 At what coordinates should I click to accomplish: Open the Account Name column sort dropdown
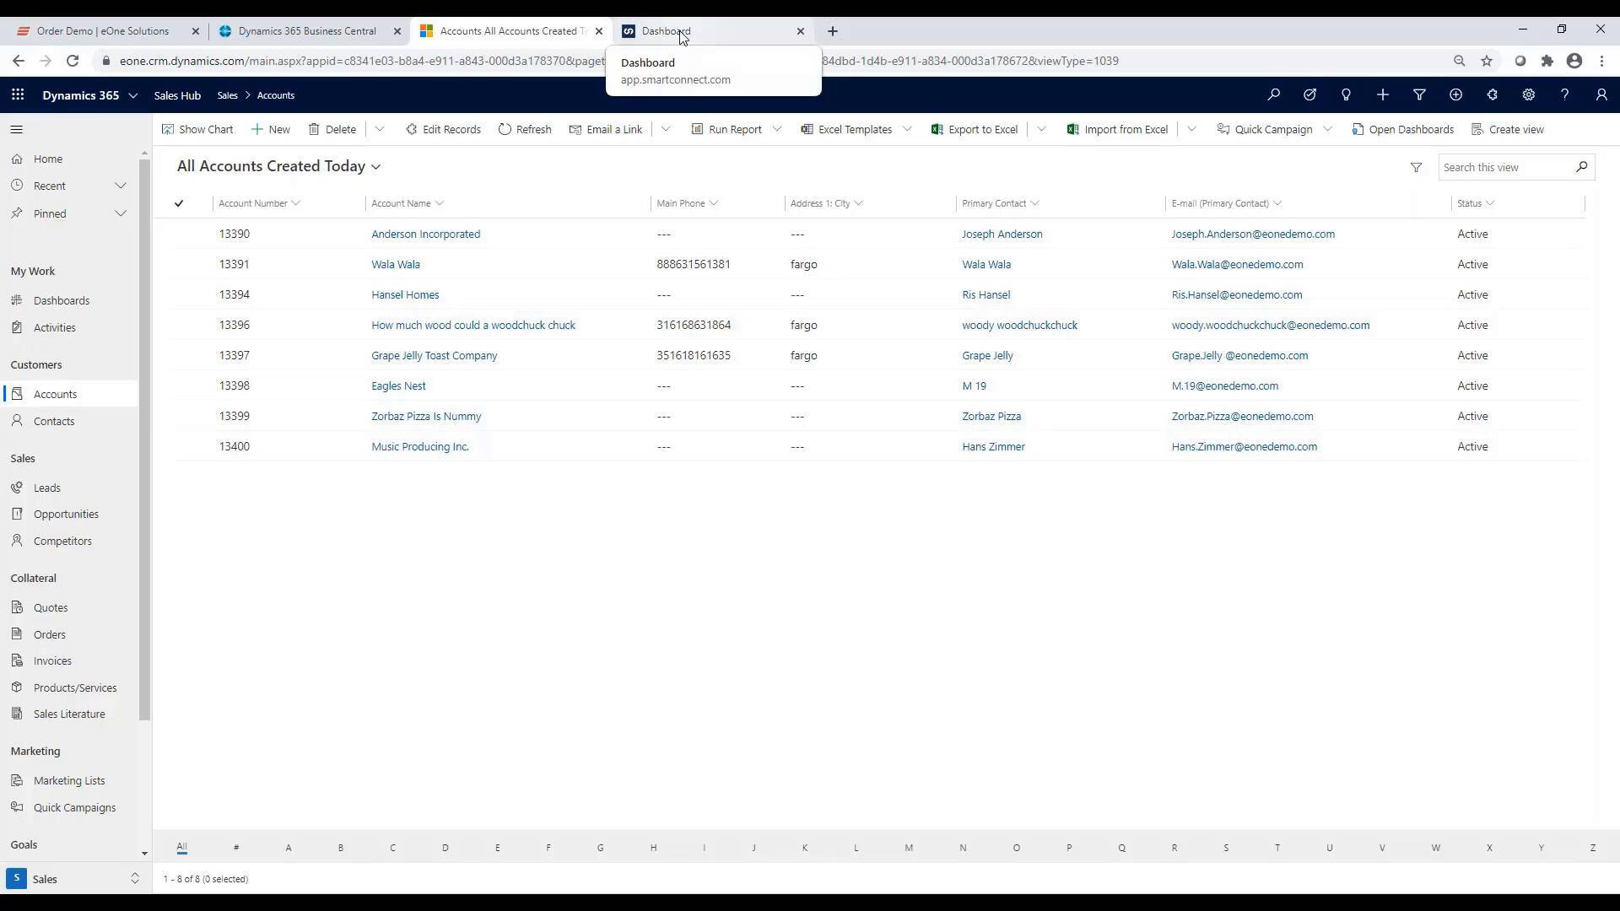pos(440,203)
